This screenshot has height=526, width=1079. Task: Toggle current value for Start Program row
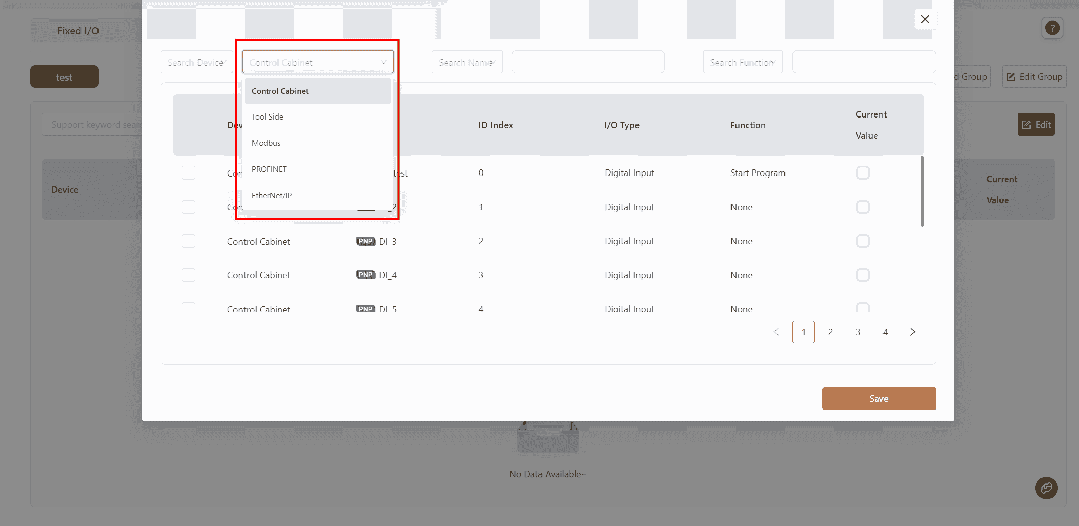pyautogui.click(x=863, y=173)
